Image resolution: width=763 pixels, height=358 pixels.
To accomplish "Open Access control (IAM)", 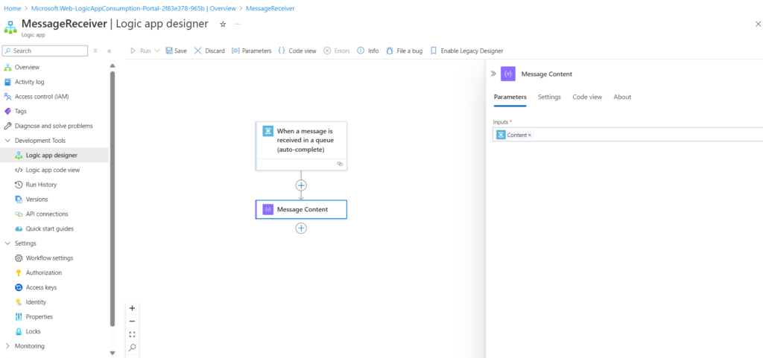I will (x=42, y=96).
